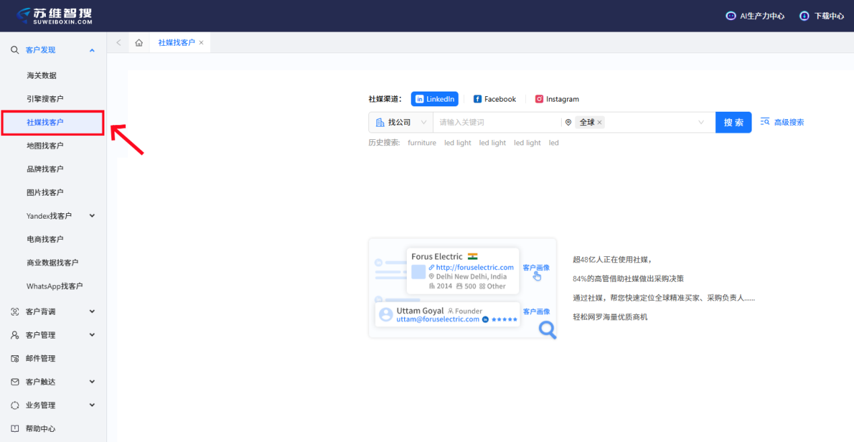Open the 找公司 search type dropdown

click(401, 122)
